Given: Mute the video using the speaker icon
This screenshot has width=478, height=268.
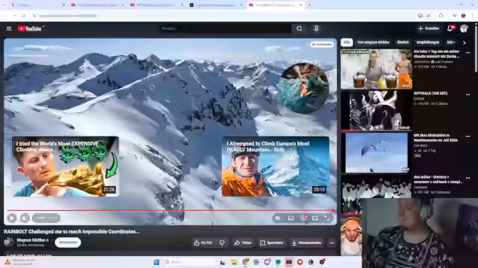Looking at the screenshot, I should click(x=25, y=218).
